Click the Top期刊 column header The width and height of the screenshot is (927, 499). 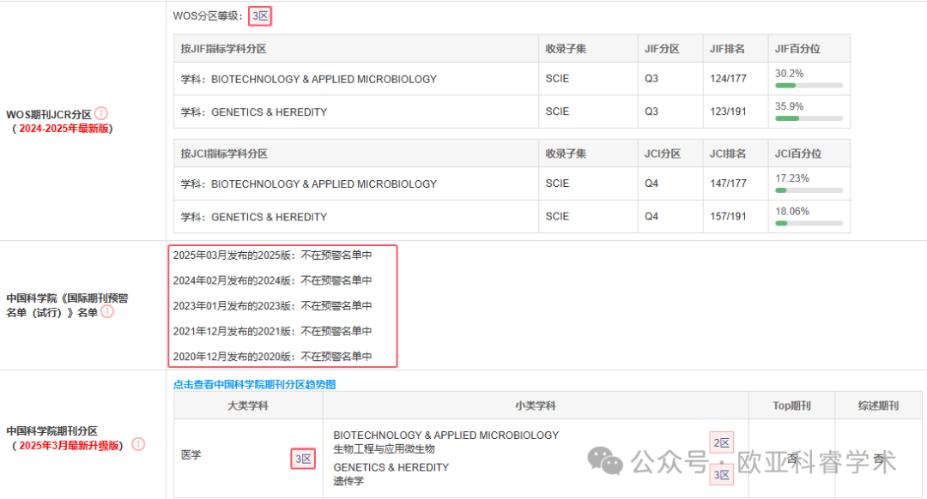[791, 406]
